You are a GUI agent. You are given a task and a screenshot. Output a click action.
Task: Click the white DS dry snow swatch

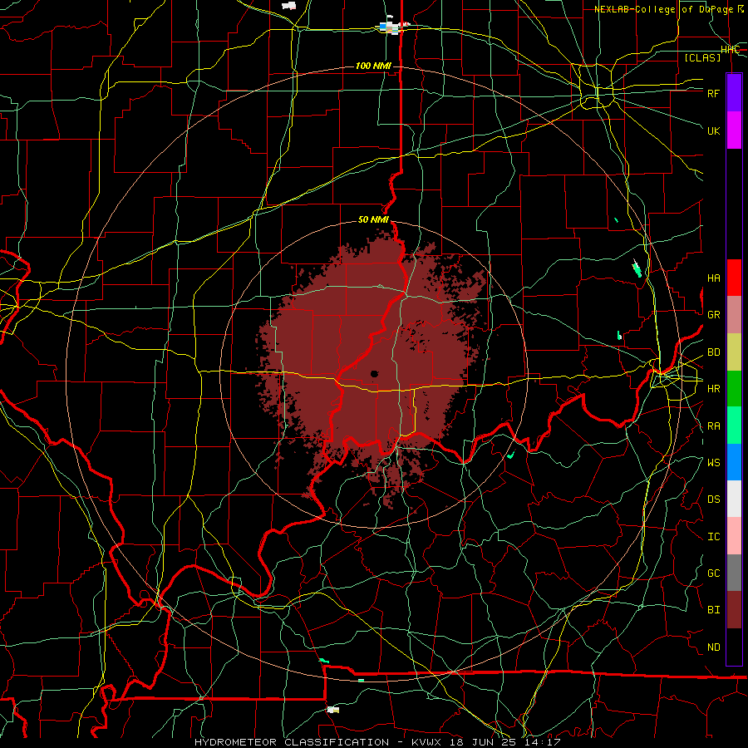point(734,499)
